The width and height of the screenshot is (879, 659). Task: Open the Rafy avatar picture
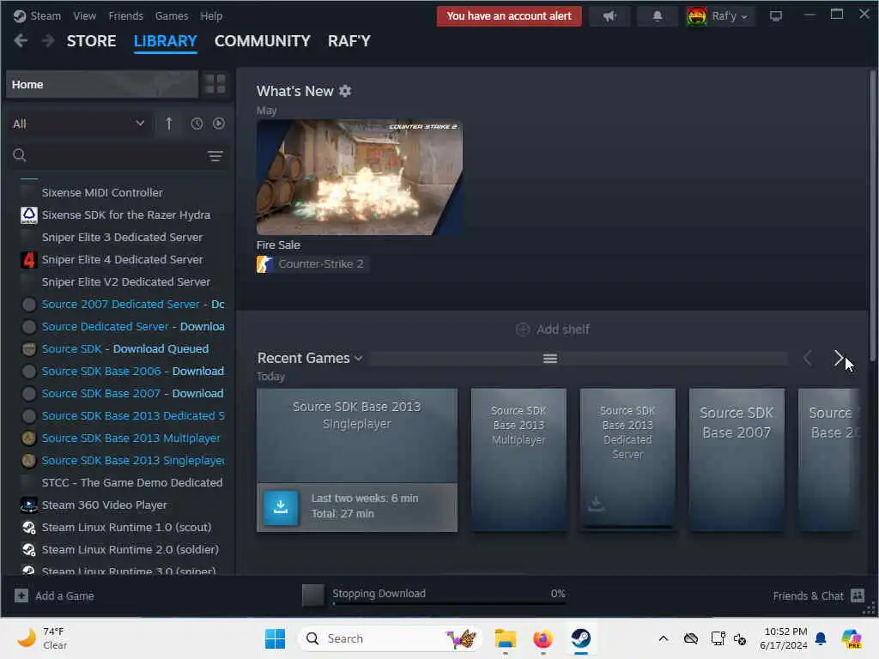coord(696,16)
